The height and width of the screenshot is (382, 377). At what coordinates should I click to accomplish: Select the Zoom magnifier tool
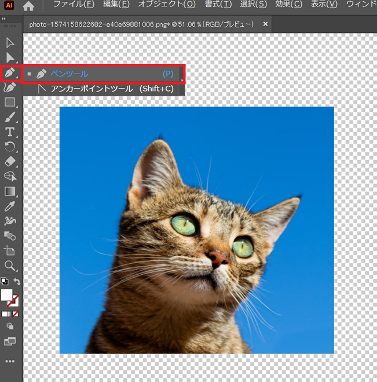tap(10, 265)
